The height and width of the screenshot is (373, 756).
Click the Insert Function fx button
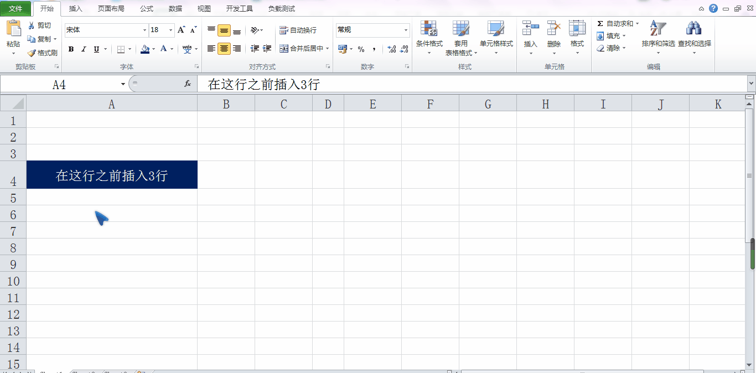pos(188,84)
